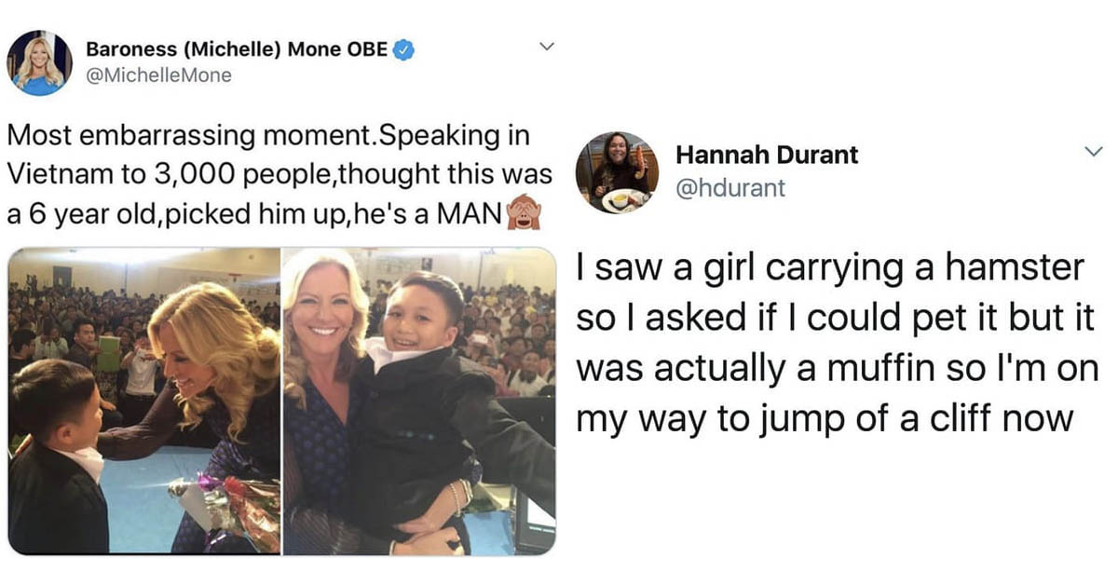Viewport: 1118px width, 585px height.
Task: Expand Hannah Durant's tweet options chevron
Action: pyautogui.click(x=1095, y=151)
